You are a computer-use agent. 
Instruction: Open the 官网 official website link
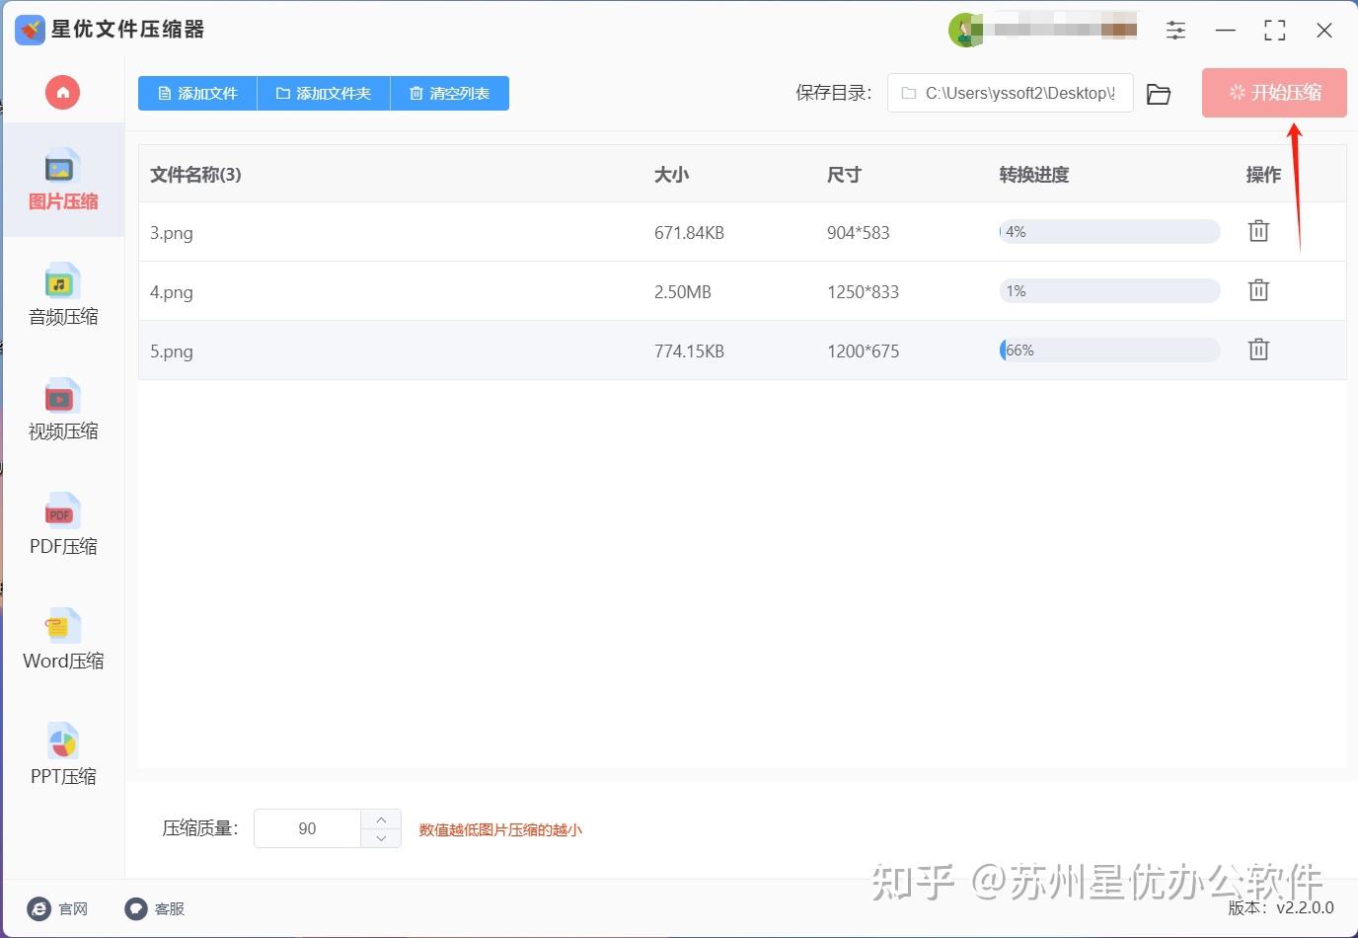[58, 908]
